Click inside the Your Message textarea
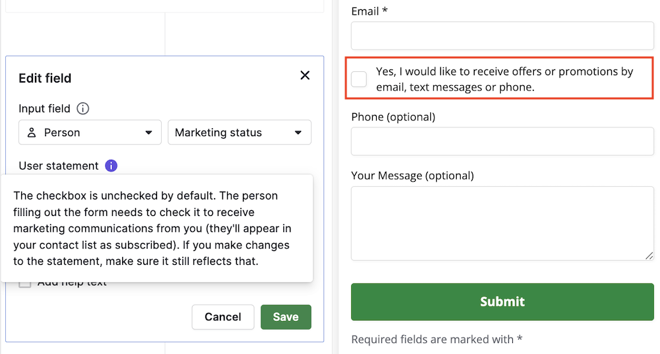This screenshot has height=354, width=660. point(502,223)
